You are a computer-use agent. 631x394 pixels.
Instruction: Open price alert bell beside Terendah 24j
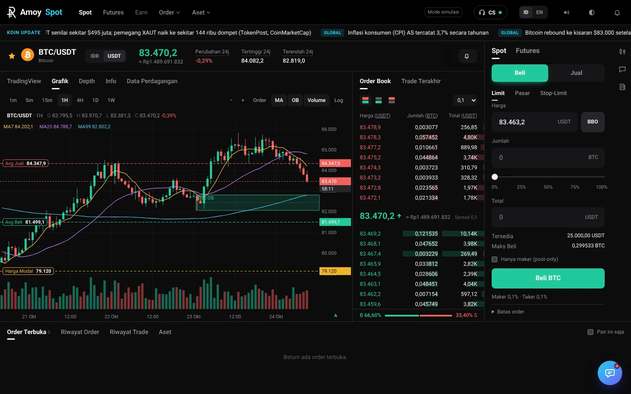point(467,56)
